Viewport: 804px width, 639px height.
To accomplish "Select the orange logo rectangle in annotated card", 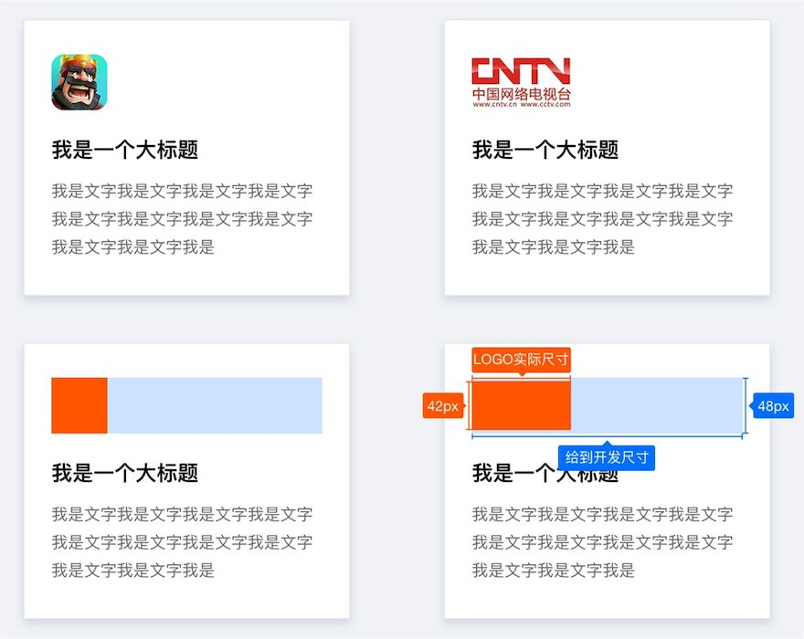I will coord(521,406).
